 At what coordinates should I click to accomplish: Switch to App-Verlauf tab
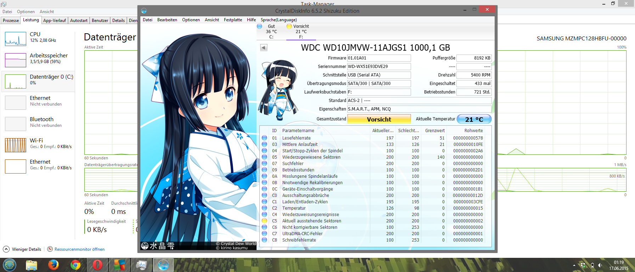pyautogui.click(x=55, y=21)
